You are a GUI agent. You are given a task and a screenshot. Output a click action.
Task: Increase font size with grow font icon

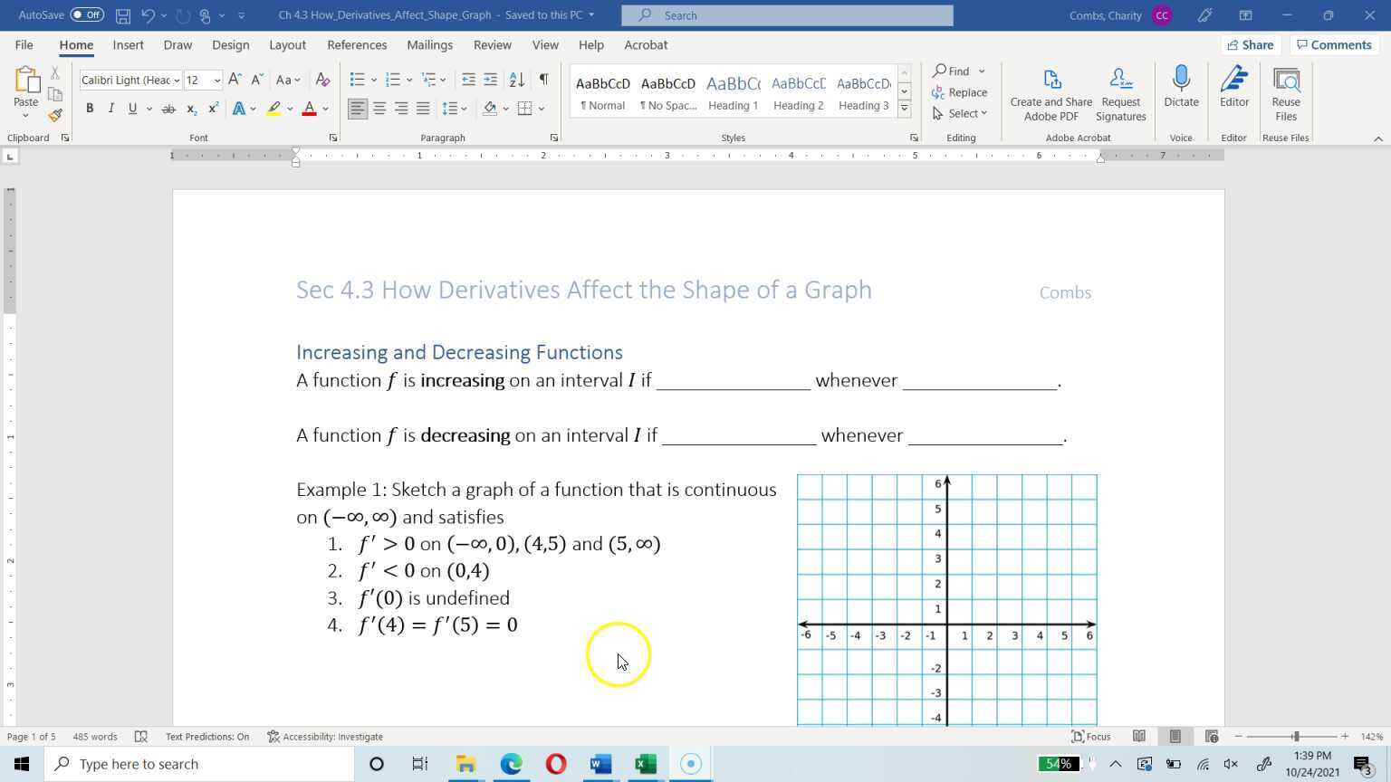tap(235, 80)
